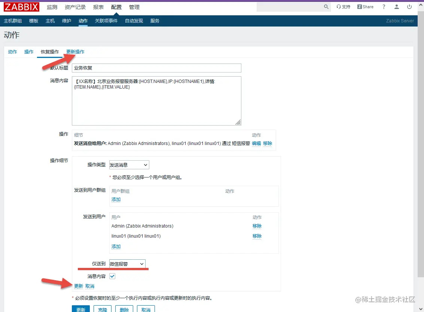Image resolution: width=424 pixels, height=312 pixels.
Task: Open the 资产记录 top menu
Action: (x=75, y=7)
